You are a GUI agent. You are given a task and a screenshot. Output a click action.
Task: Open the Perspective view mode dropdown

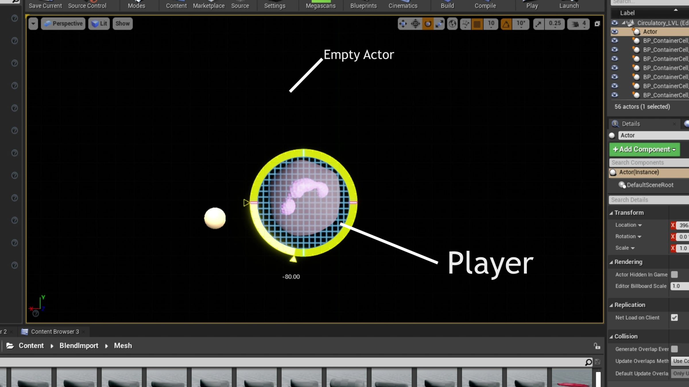coord(63,24)
